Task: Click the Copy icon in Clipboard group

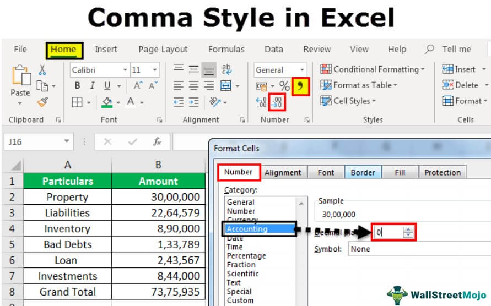Action: pos(42,85)
